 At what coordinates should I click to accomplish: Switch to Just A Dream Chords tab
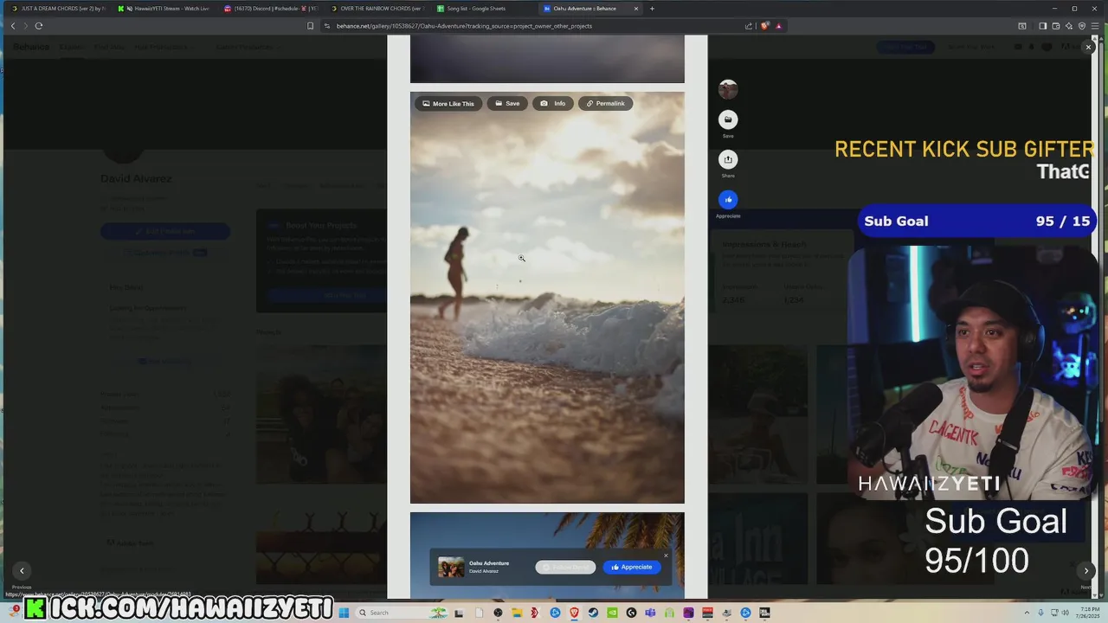(57, 9)
